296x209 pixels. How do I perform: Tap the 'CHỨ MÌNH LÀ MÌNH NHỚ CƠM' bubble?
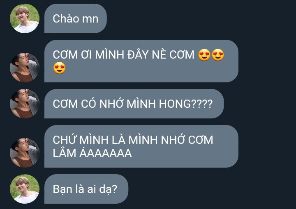click(141, 146)
